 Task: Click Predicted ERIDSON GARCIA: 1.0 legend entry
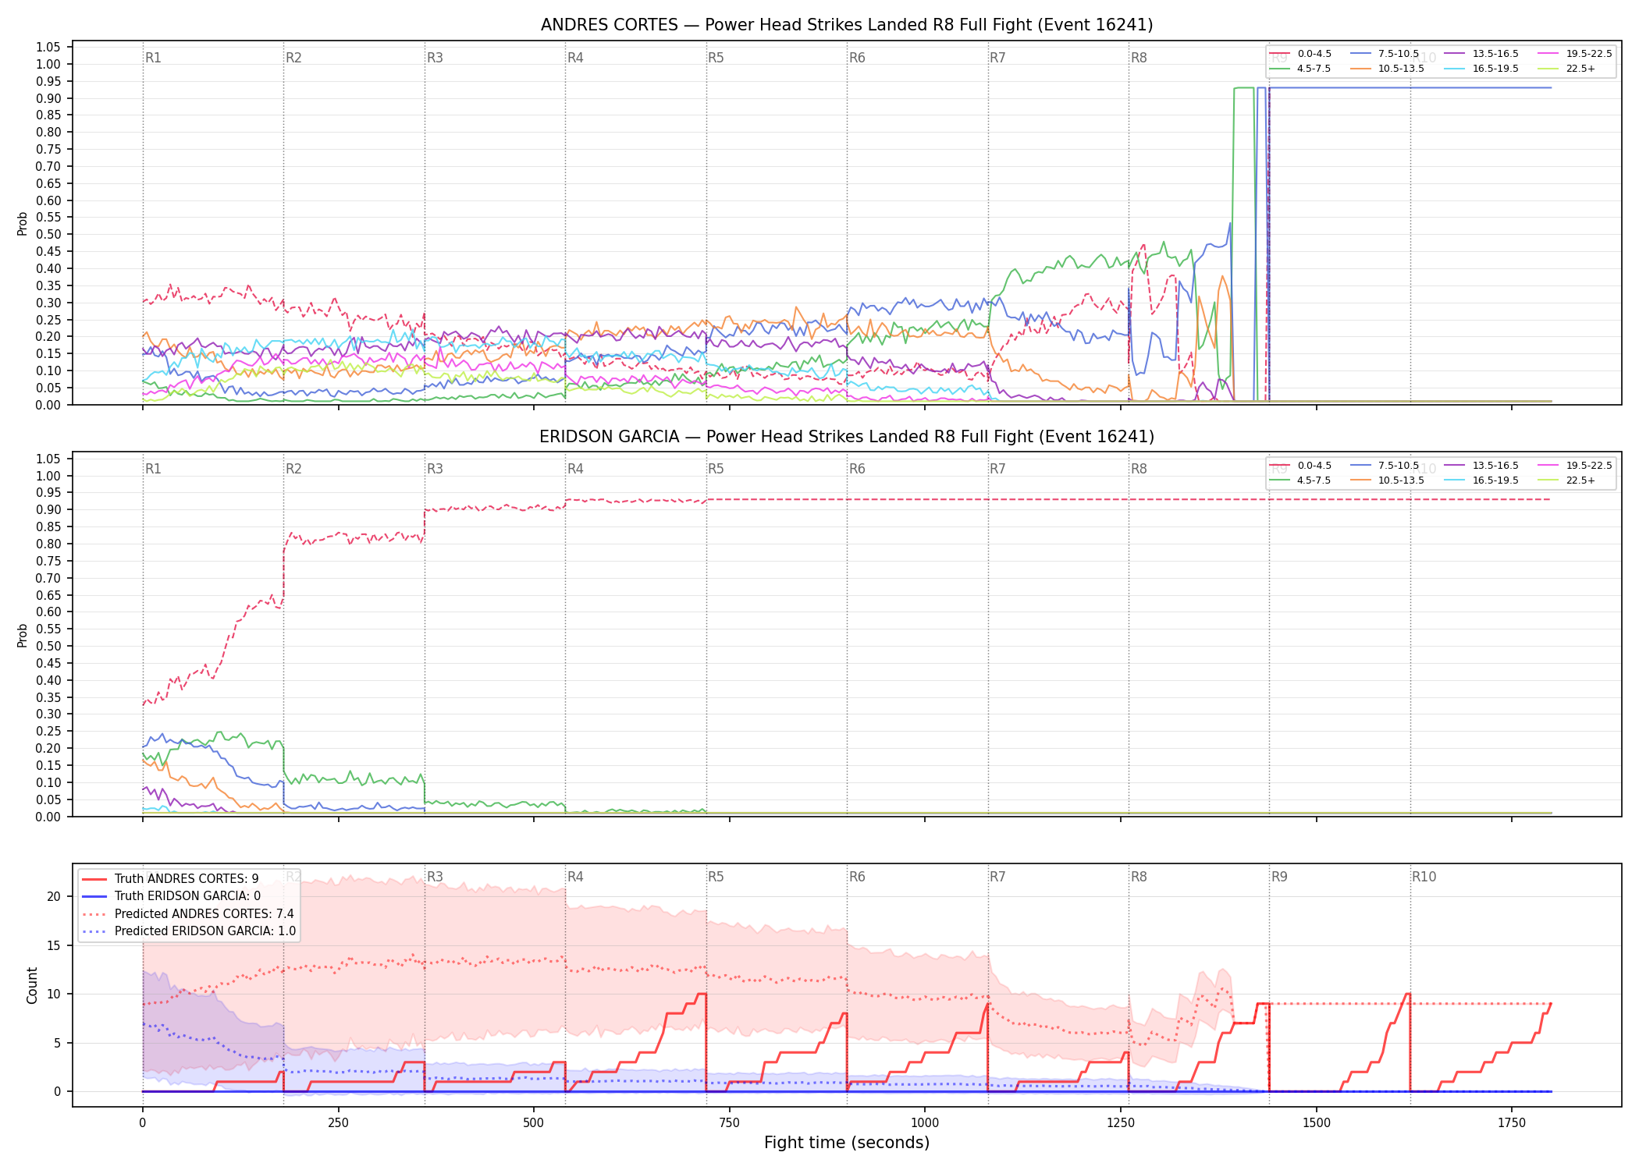[189, 931]
